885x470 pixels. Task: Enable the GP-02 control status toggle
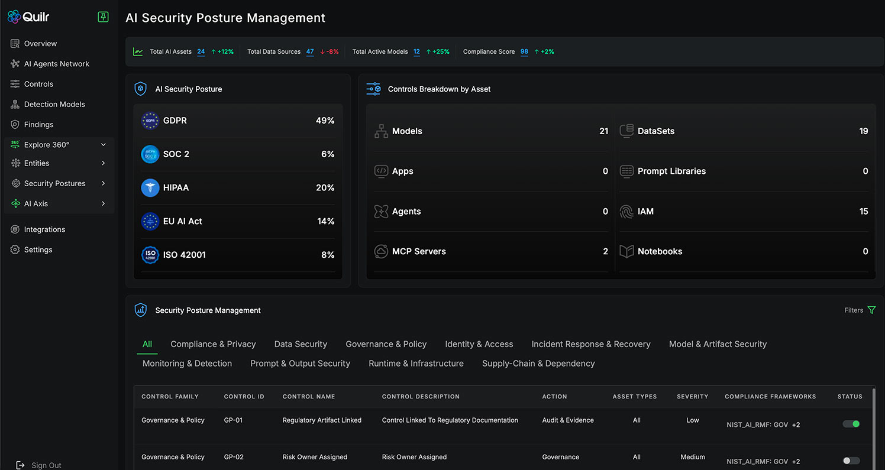pos(851,461)
